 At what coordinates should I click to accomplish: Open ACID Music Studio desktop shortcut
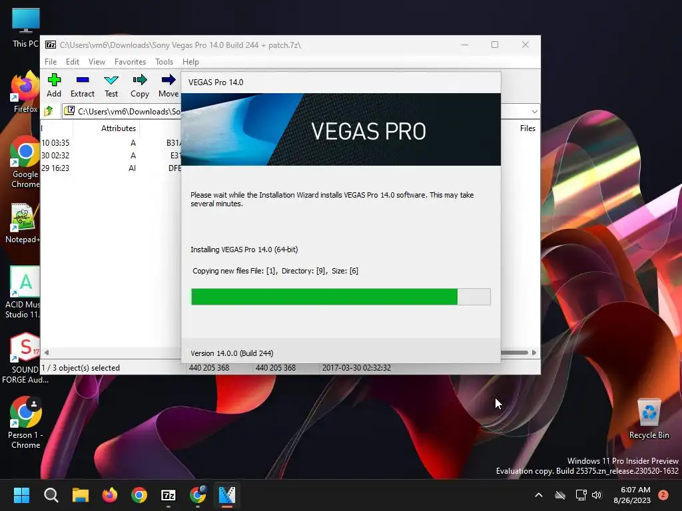[x=23, y=293]
